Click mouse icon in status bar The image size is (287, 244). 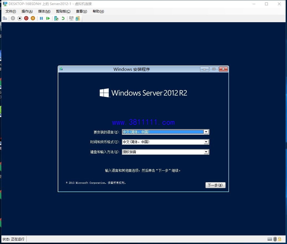(275, 239)
